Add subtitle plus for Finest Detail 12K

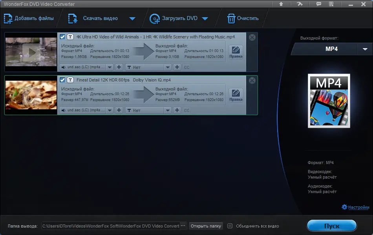click(x=177, y=110)
